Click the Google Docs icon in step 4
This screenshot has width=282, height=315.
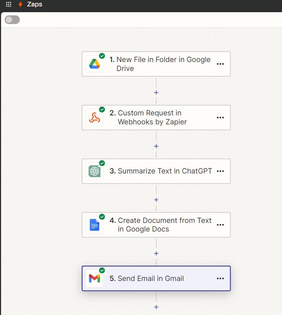pos(94,225)
